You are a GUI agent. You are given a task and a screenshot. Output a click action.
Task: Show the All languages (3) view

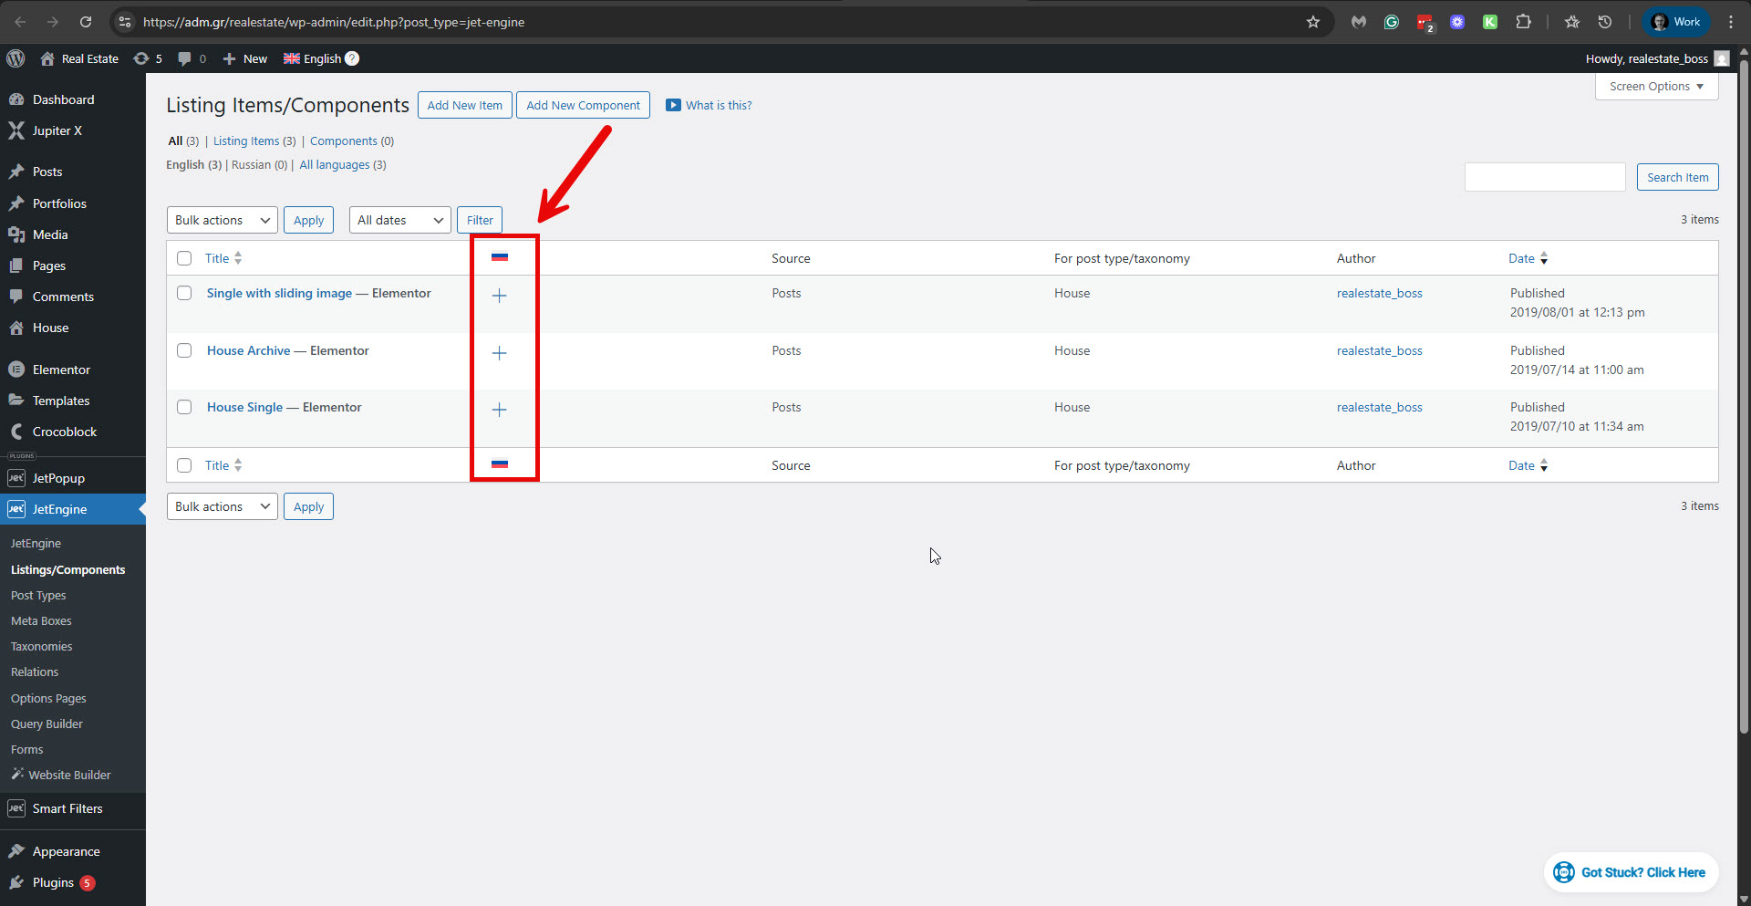click(x=343, y=165)
